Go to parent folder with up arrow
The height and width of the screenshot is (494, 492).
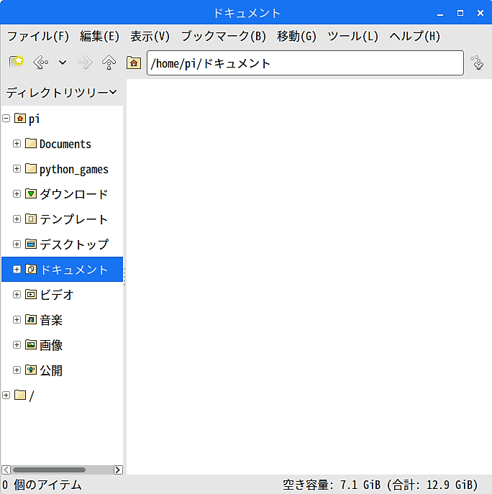pos(109,63)
